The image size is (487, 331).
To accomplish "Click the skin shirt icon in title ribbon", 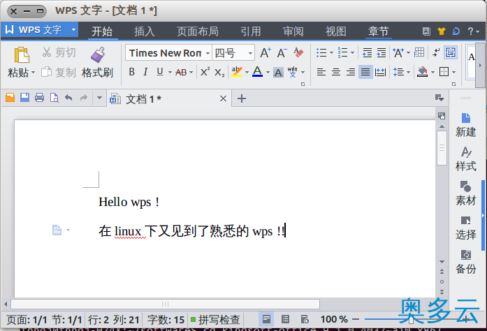I will click(442, 31).
